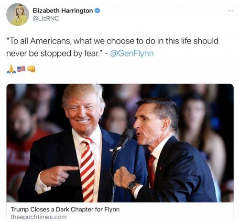Click the blue verified checkmark badge
This screenshot has height=222, width=239.
click(x=98, y=11)
